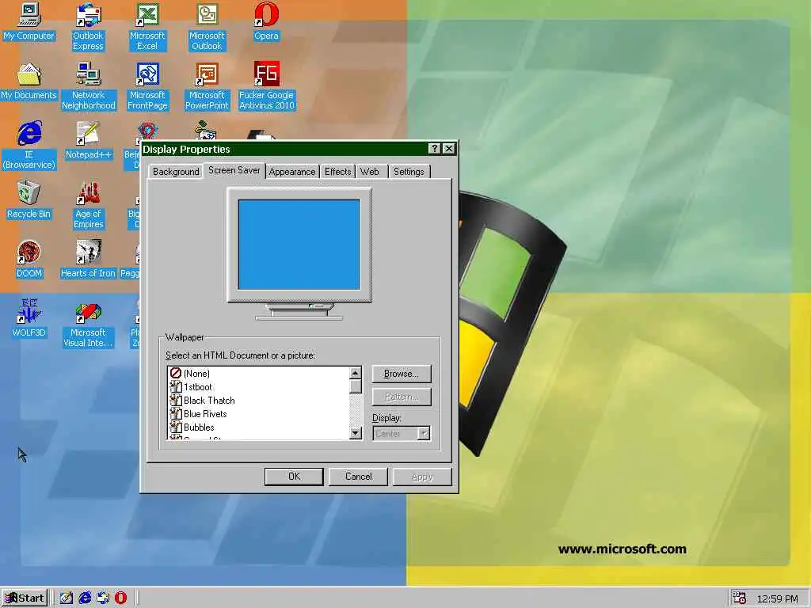Switch to the Settings tab

409,172
